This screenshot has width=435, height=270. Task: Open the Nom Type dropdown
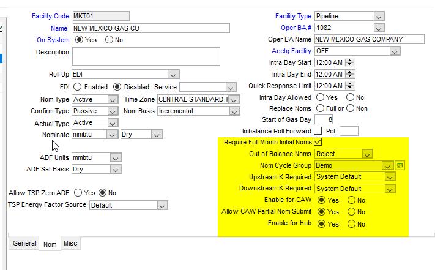(x=112, y=99)
